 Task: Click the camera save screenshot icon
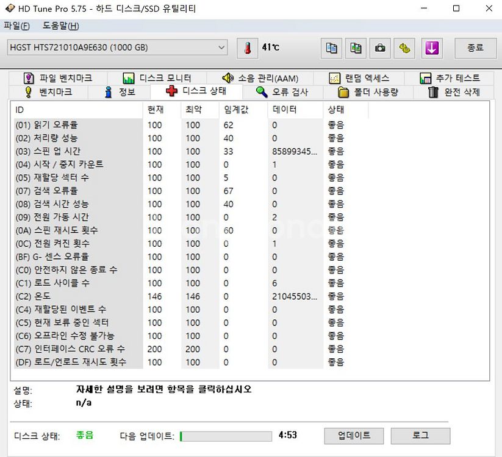[379, 48]
